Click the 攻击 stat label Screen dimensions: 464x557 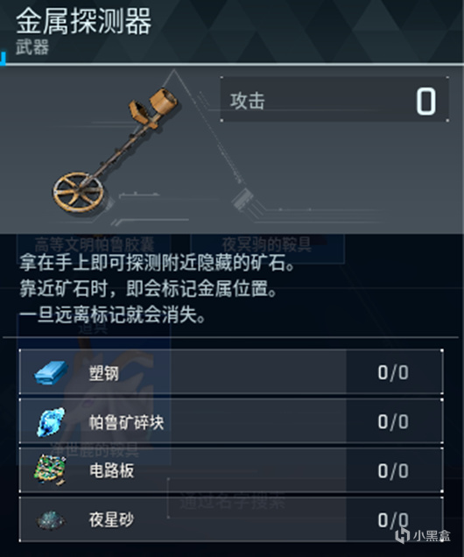tap(248, 101)
